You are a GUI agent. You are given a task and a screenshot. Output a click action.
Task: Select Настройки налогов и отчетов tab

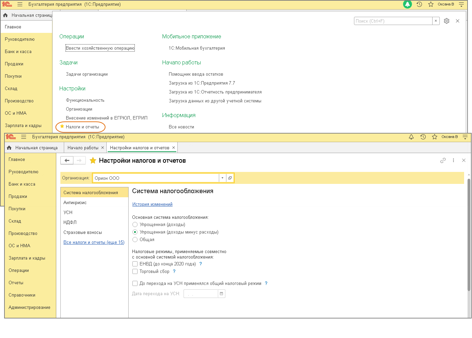[x=140, y=148]
